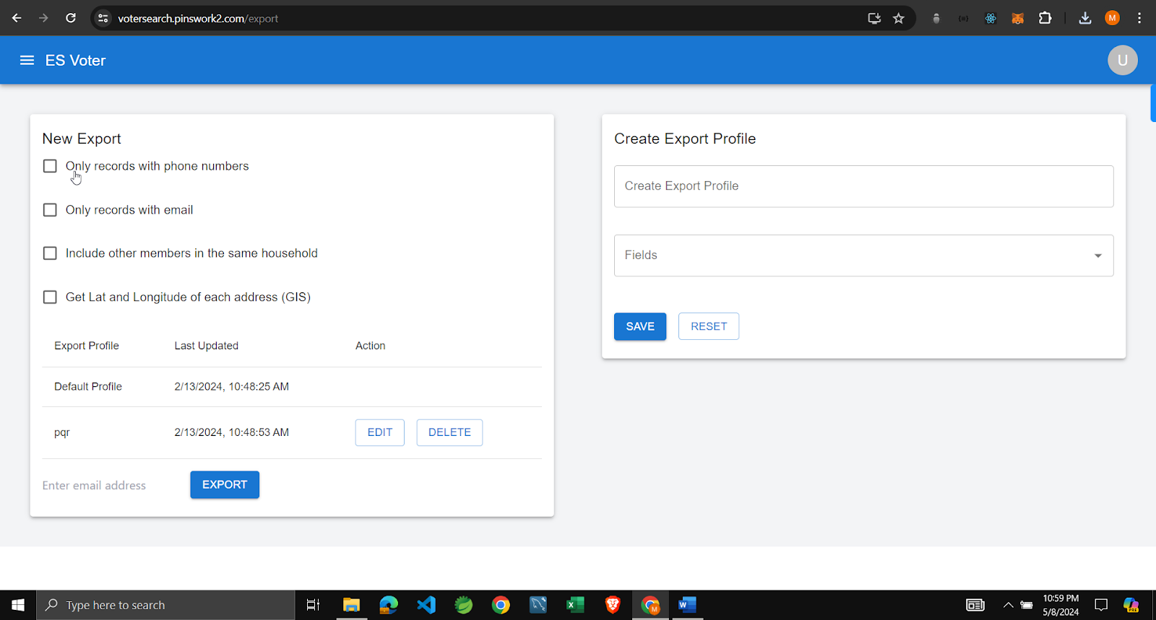Reload the current page
This screenshot has height=620, width=1156.
click(x=71, y=18)
